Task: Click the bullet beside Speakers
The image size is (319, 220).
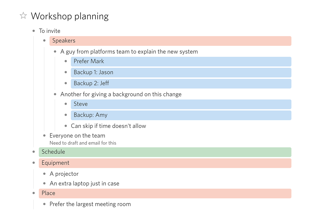Action: [x=44, y=41]
